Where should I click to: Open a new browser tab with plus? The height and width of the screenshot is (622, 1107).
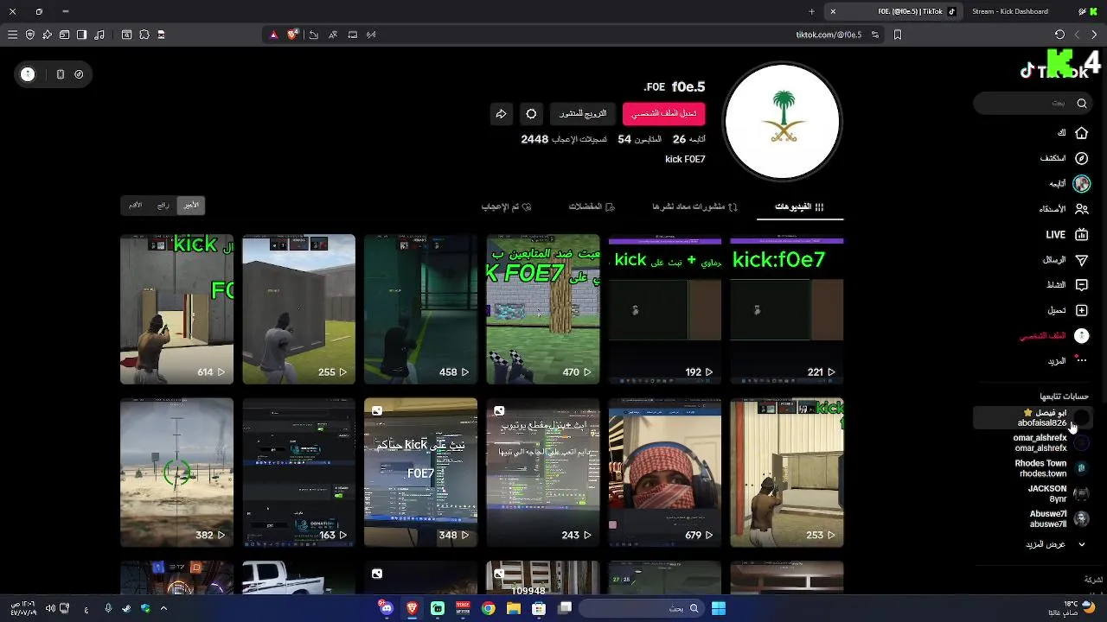point(811,11)
